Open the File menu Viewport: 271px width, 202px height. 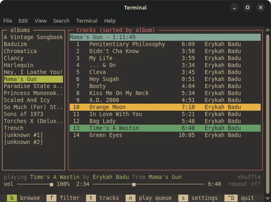(x=7, y=21)
